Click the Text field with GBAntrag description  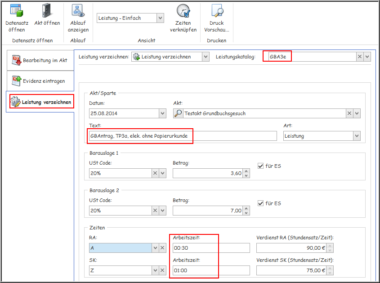pos(183,136)
